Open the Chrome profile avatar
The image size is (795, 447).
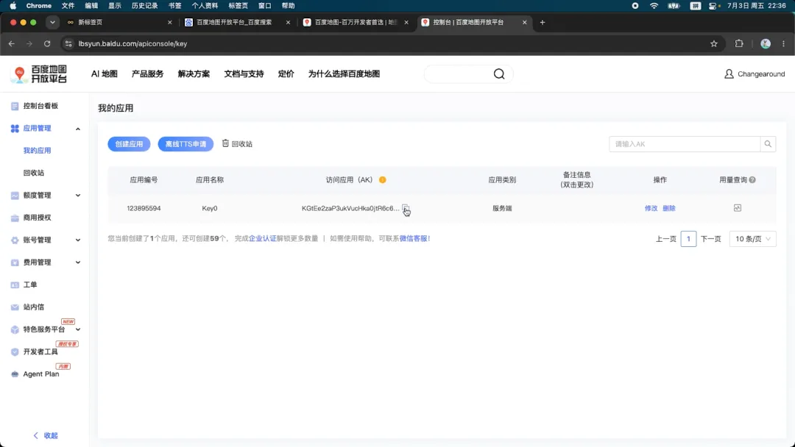(766, 43)
